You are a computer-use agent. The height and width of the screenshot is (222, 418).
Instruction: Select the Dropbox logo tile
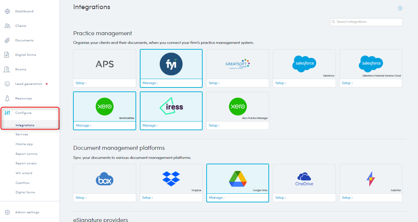tap(171, 179)
